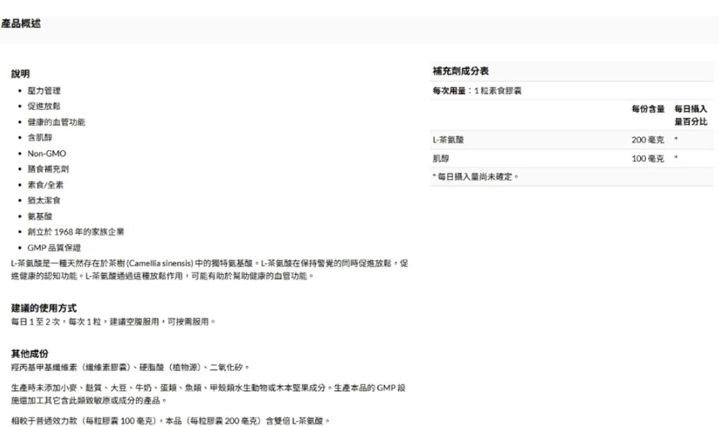The width and height of the screenshot is (719, 427).
Task: Click the 產品概述 section heading
Action: (x=20, y=25)
